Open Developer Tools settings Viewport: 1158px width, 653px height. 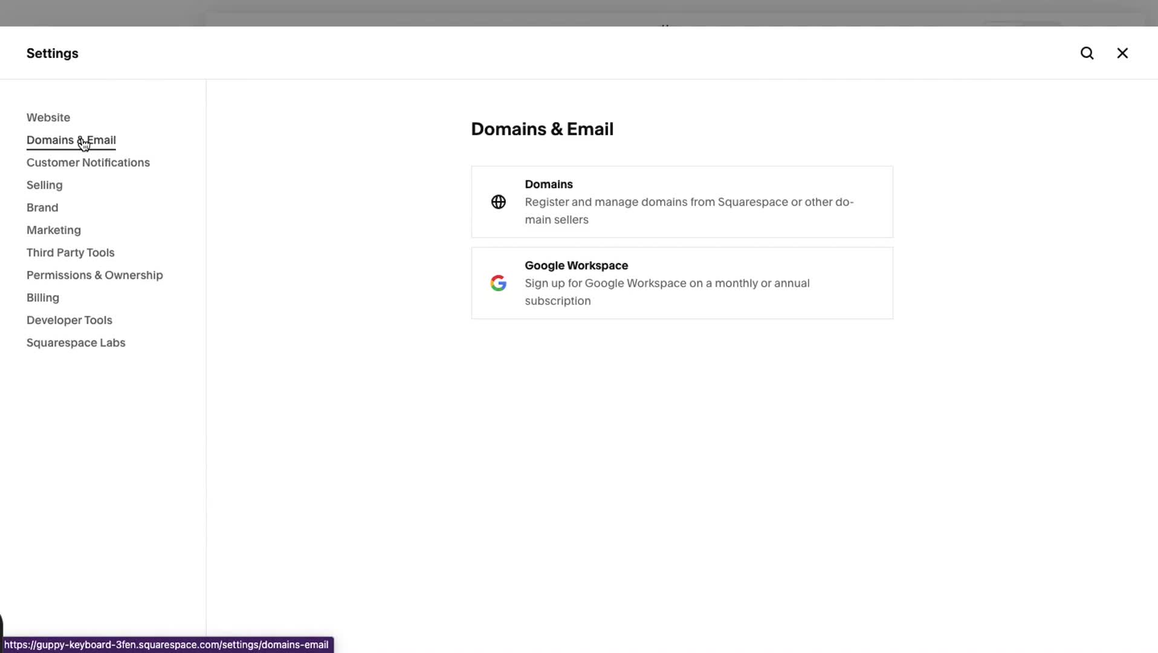point(70,320)
